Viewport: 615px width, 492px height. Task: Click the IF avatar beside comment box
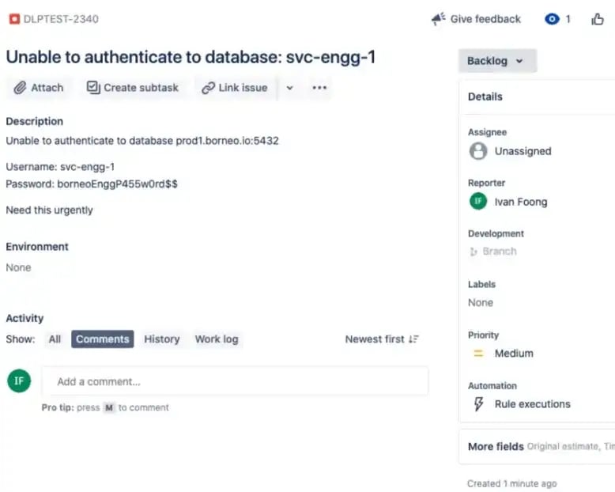tap(19, 380)
